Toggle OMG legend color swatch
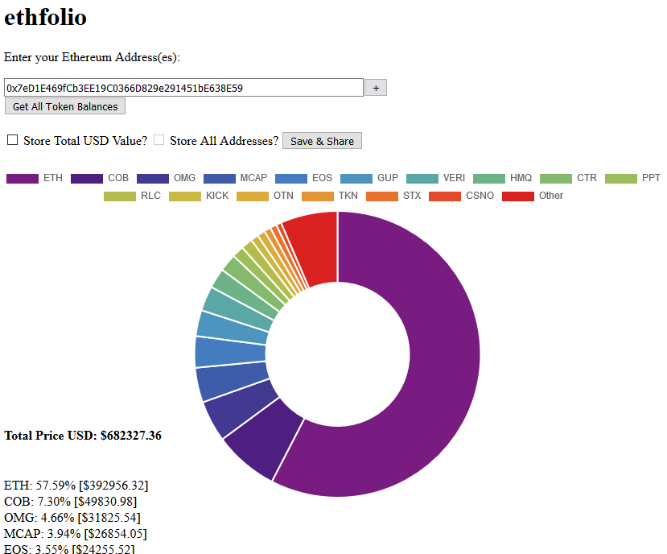This screenshot has width=667, height=554. [x=153, y=179]
